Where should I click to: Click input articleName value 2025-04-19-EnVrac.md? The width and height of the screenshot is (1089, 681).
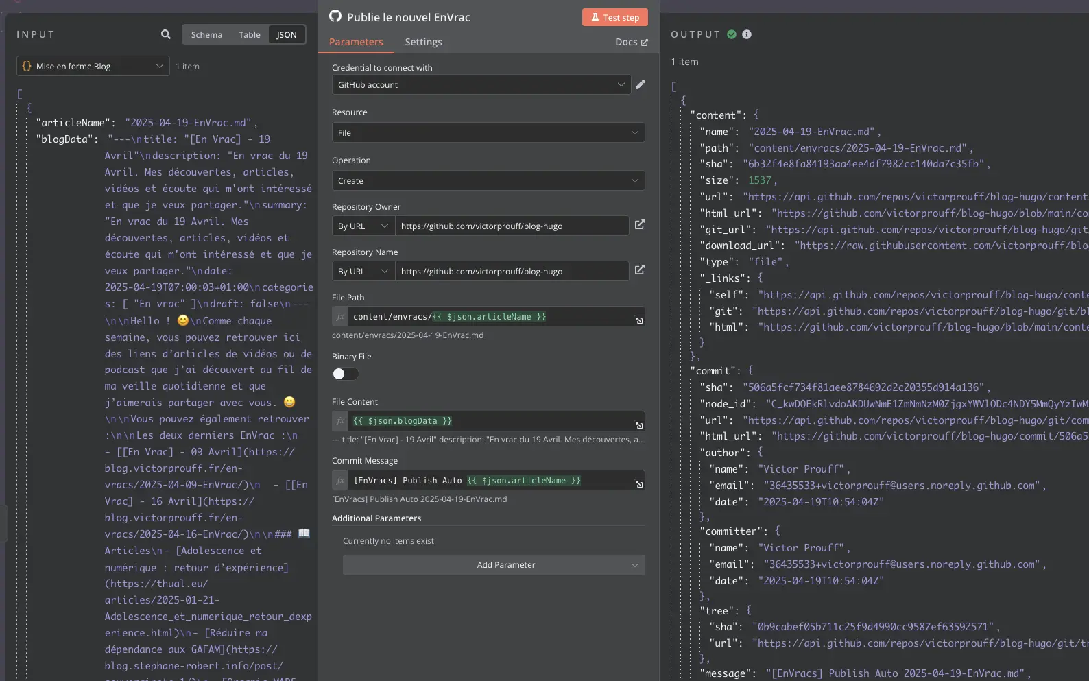click(188, 123)
